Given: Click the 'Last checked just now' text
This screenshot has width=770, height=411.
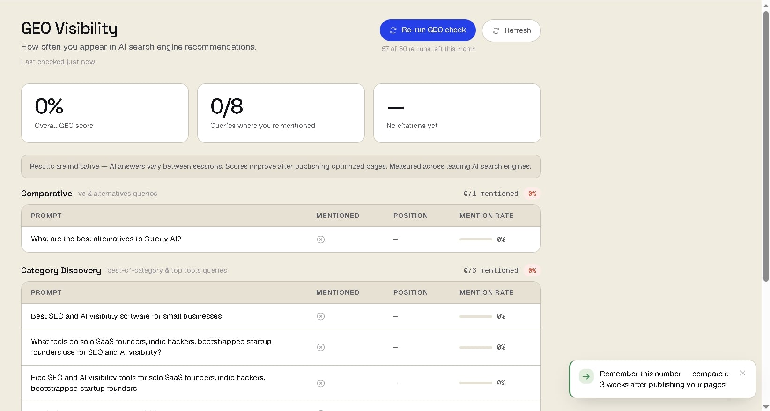Looking at the screenshot, I should pos(58,62).
